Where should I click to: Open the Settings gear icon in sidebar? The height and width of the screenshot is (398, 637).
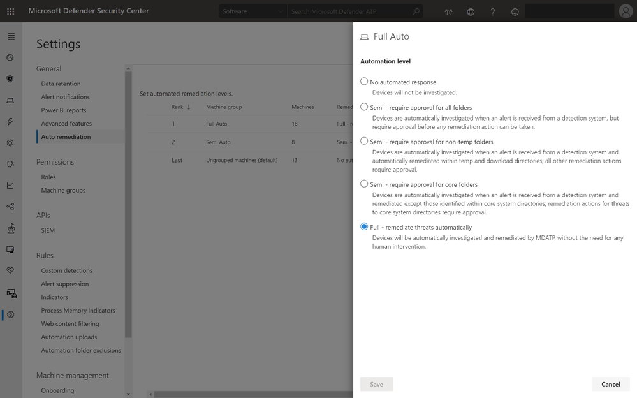point(11,314)
